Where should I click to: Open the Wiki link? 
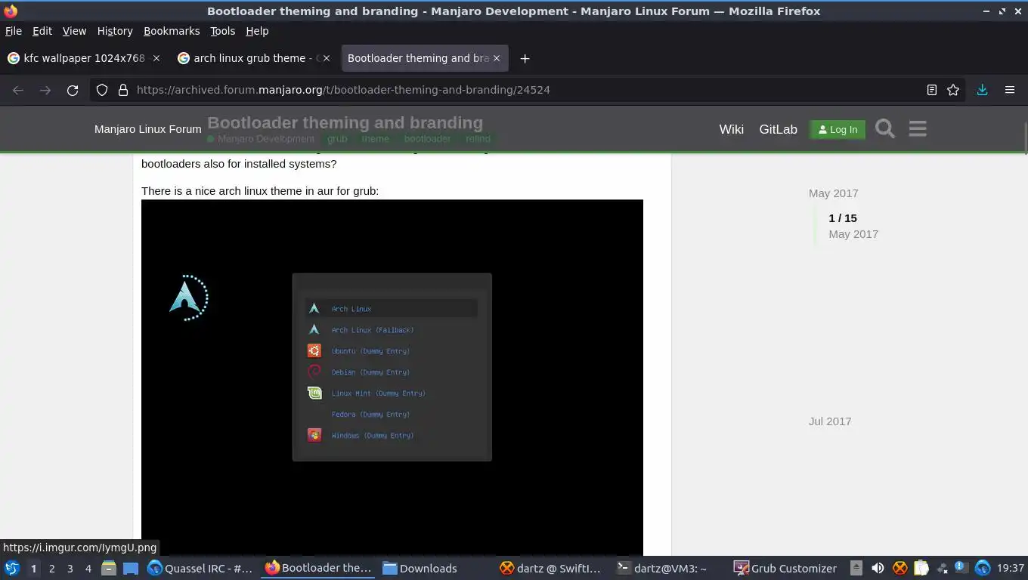731,129
